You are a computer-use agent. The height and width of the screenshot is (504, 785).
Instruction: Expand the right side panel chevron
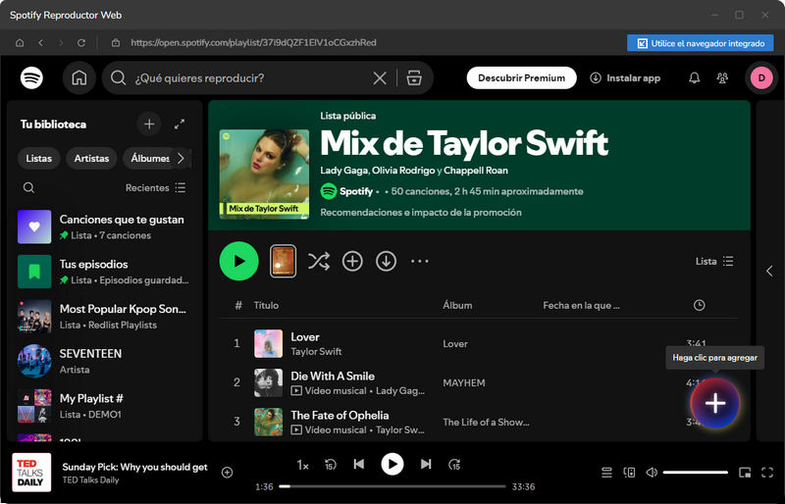point(769,272)
